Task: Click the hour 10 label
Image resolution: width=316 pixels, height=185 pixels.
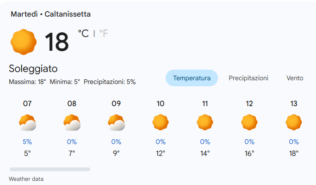Action: tap(161, 104)
